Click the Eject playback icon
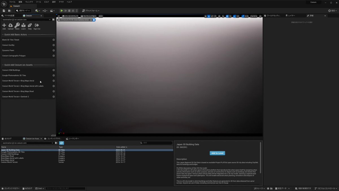The height and width of the screenshot is (191, 339). point(73,10)
